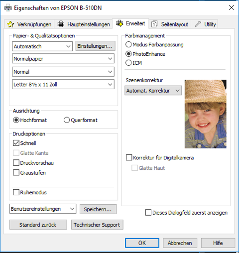Click the printer icon in the title bar
239x253 pixels.
[8, 8]
